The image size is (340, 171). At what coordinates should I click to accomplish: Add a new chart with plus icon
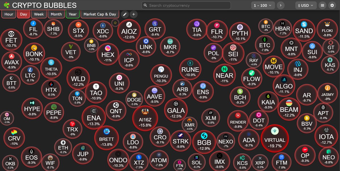click(x=134, y=14)
